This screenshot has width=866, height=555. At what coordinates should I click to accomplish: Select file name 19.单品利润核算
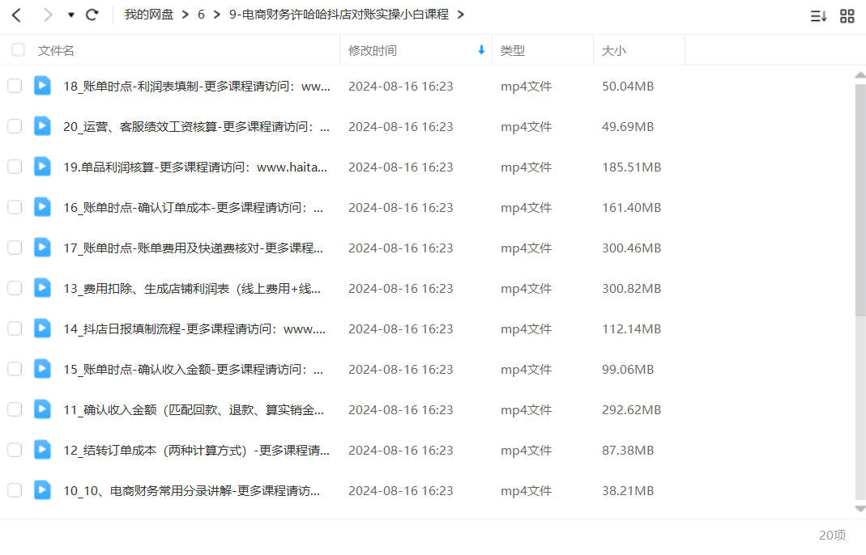[195, 167]
